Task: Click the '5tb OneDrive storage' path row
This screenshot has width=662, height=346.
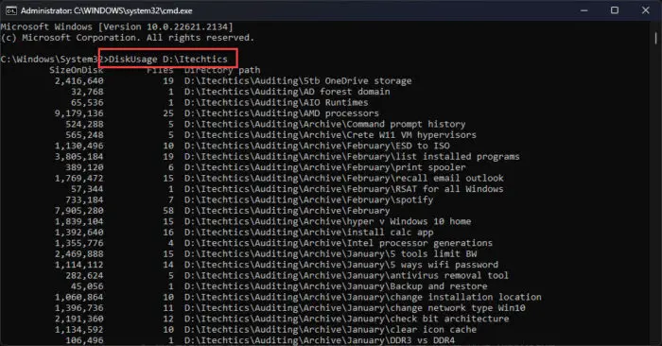Action: click(x=298, y=80)
